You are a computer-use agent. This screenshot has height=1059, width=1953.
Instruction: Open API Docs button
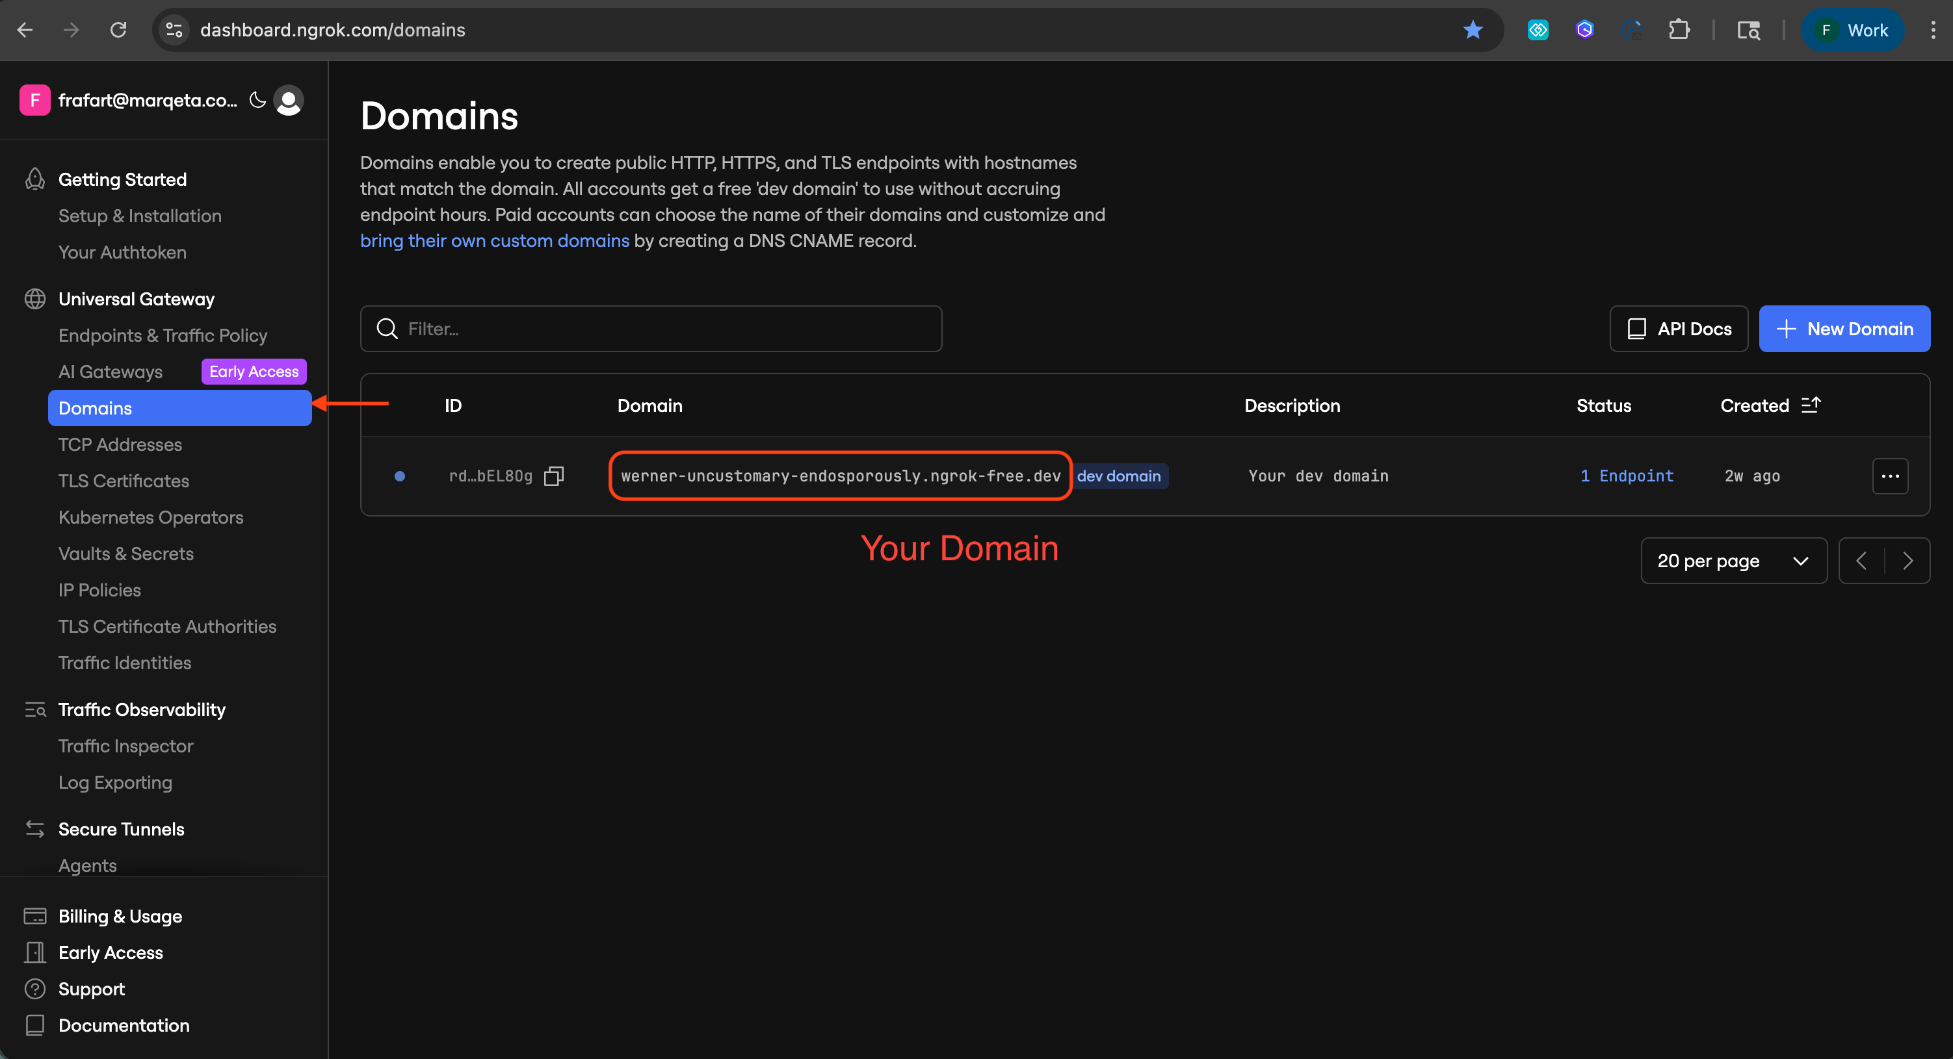coord(1679,329)
